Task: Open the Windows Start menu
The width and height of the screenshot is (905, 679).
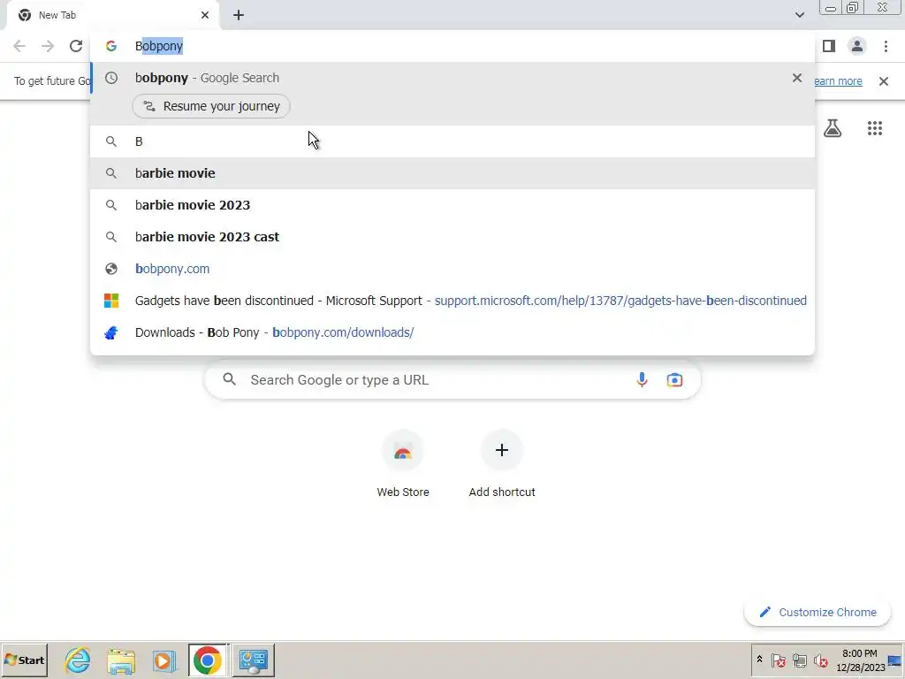Action: [x=24, y=660]
